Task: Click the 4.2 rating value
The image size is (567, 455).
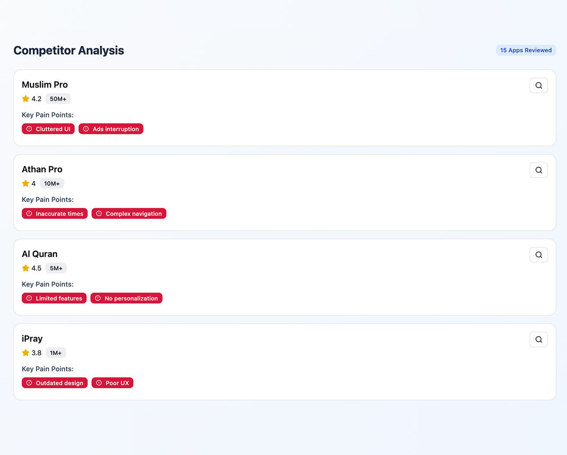Action: coord(36,99)
